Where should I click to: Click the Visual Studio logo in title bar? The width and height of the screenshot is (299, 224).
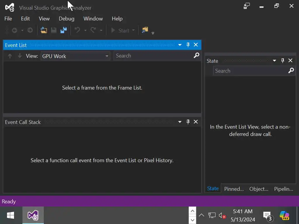(x=10, y=7)
